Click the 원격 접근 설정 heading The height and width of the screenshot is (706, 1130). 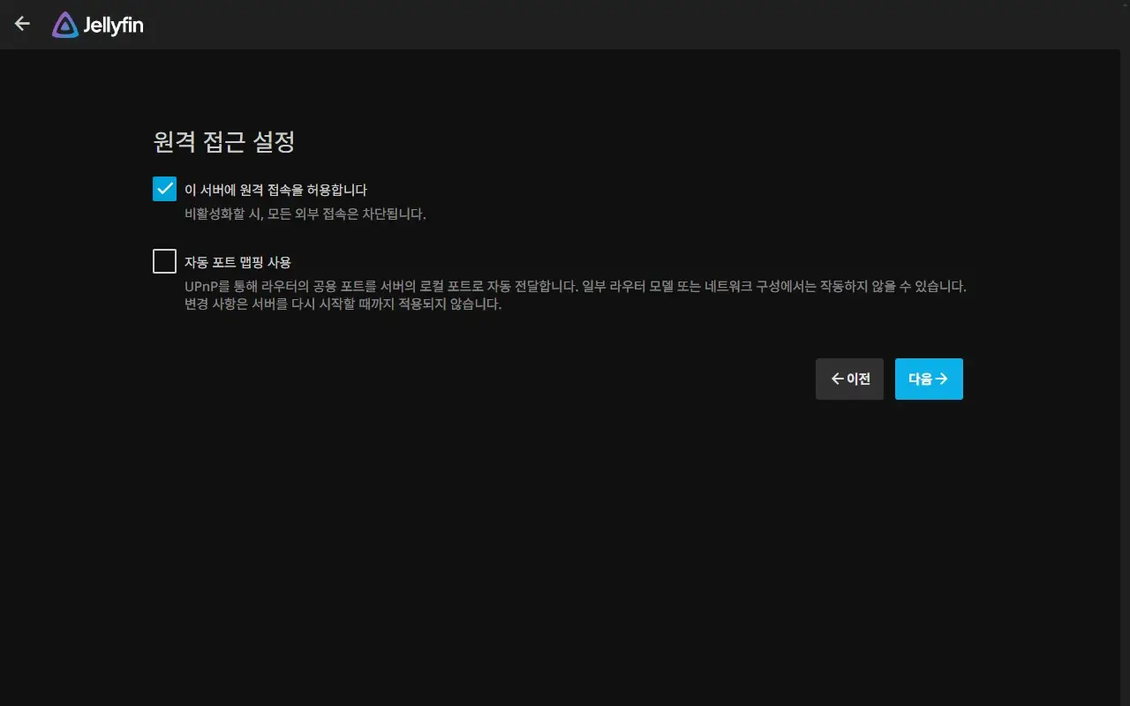tap(224, 141)
